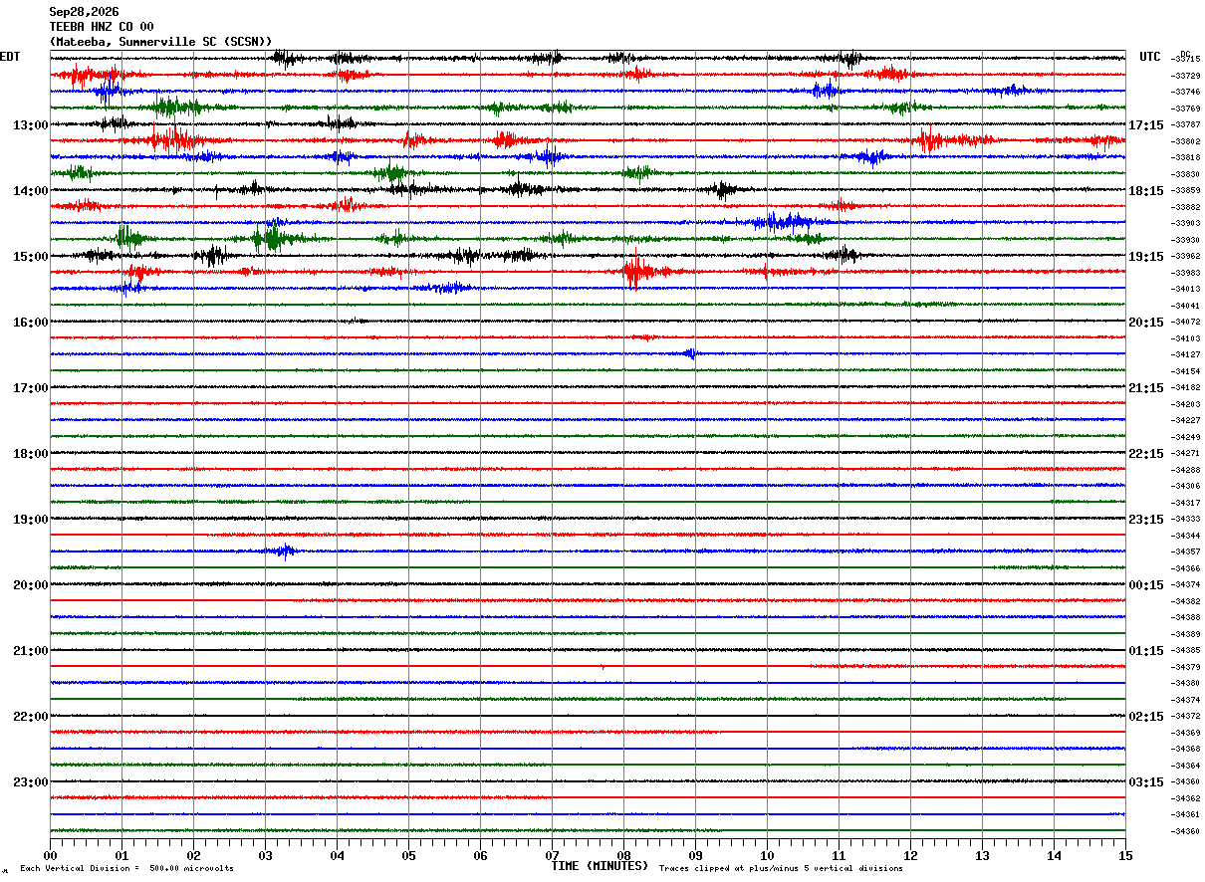
Task: Click the Sep28,2026 date label
Action: click(84, 12)
